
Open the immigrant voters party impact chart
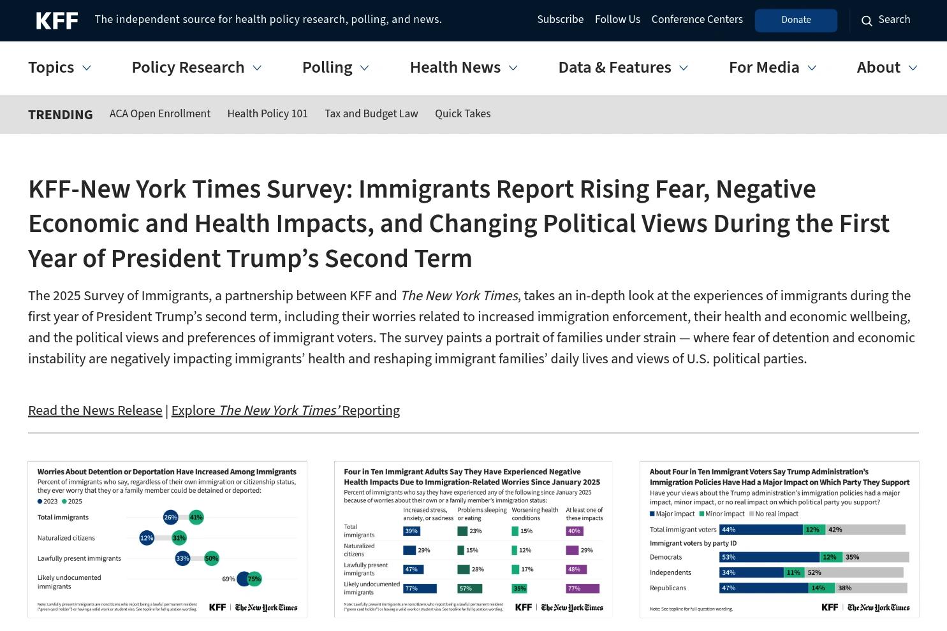(779, 539)
